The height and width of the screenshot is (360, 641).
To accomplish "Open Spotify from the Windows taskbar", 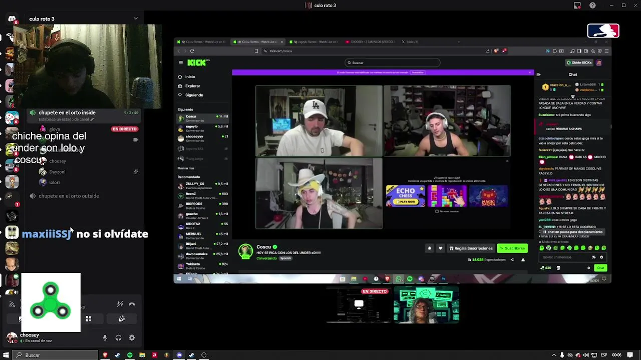I will pos(130,355).
